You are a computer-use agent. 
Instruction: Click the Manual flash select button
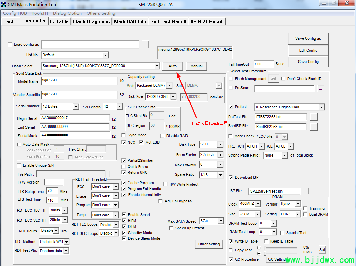click(x=196, y=66)
